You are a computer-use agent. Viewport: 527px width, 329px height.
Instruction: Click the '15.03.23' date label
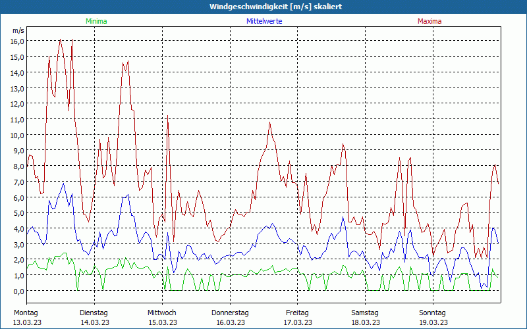coord(163,322)
